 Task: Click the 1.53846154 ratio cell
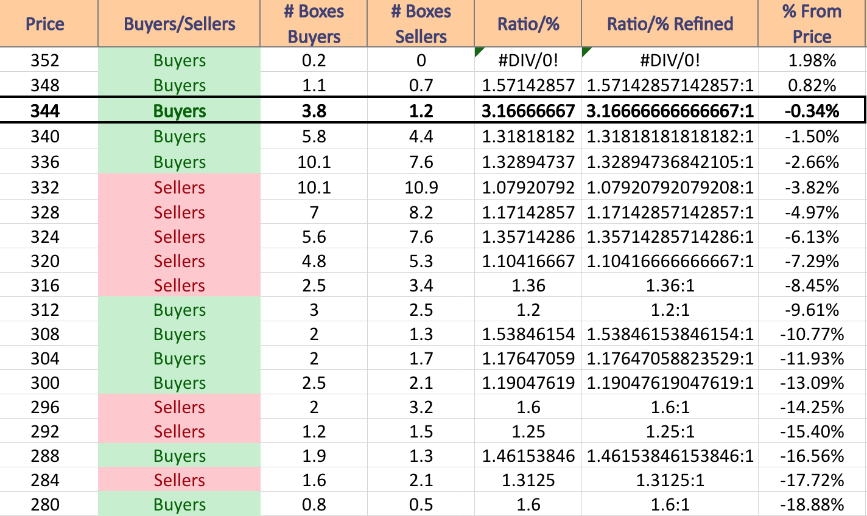528,334
